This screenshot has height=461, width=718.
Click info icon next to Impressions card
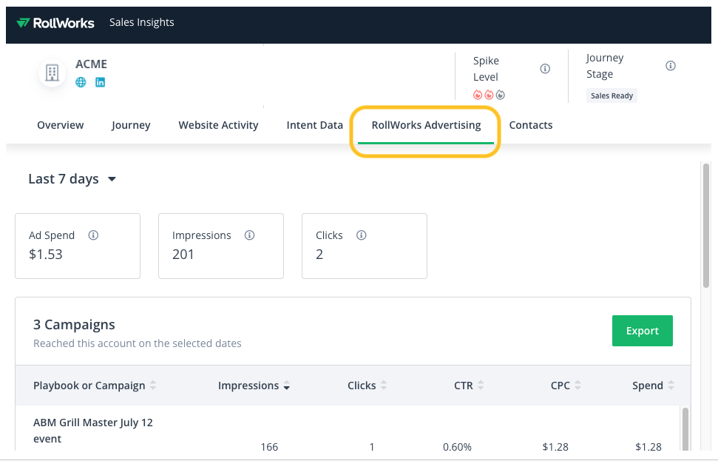point(250,235)
